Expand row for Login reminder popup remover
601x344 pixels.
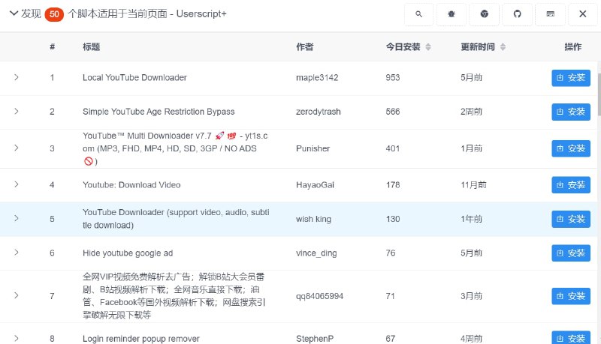click(17, 339)
